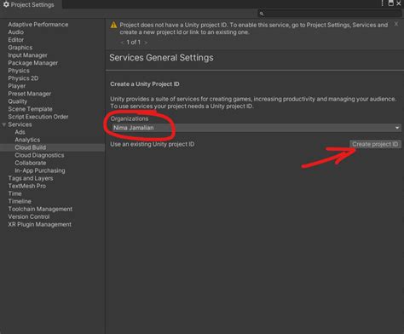Open XR Plugin Management settings
Viewport: 404px width, 334px height.
tap(39, 224)
